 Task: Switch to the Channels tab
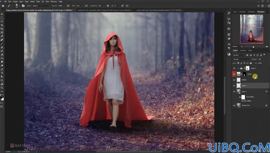pos(243,50)
